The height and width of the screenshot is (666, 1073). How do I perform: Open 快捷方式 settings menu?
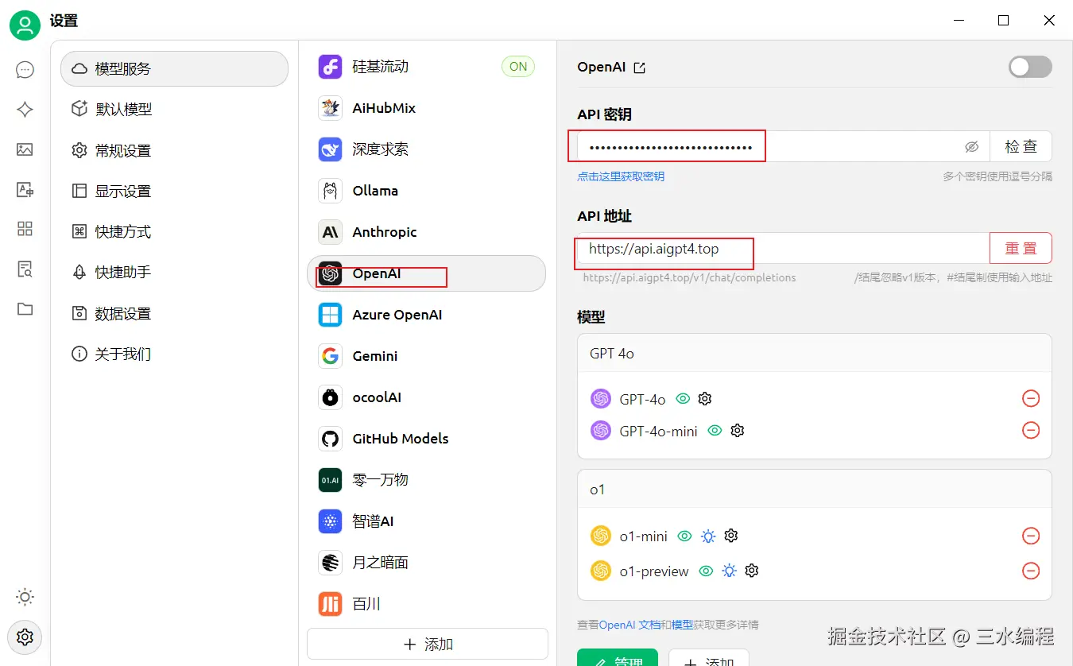point(174,231)
